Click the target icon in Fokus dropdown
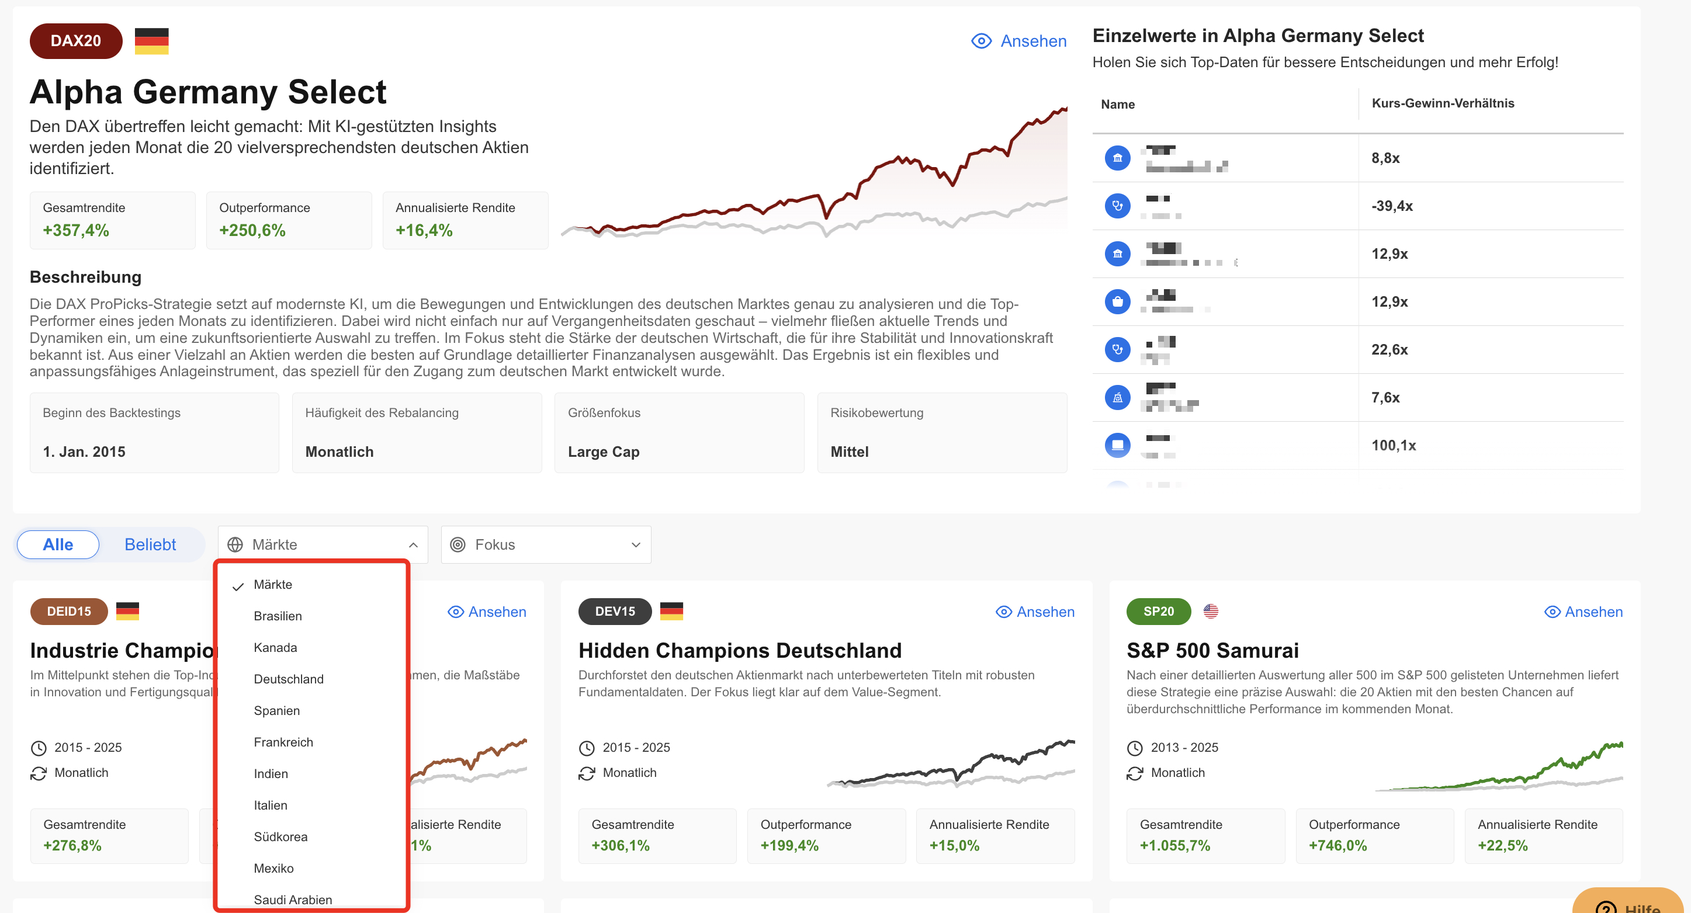 (458, 545)
